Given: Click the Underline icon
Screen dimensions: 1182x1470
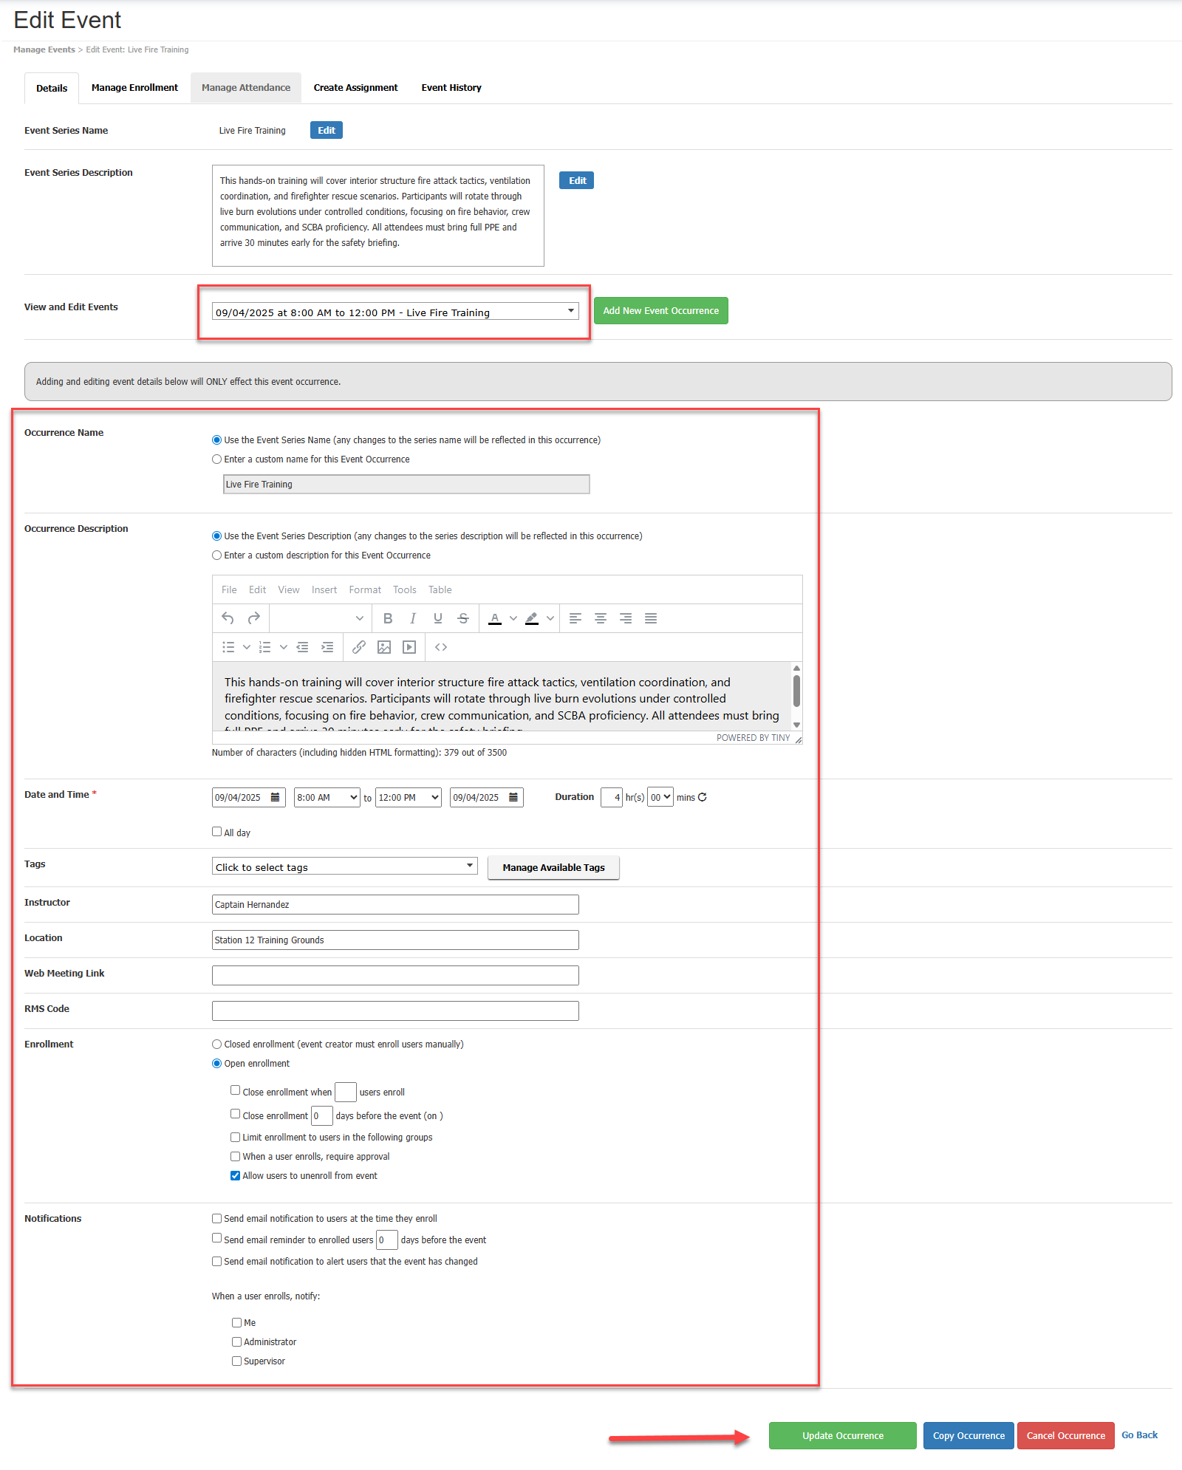Looking at the screenshot, I should [437, 618].
